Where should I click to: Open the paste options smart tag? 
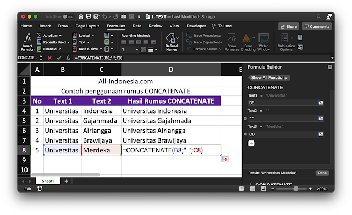(x=225, y=159)
